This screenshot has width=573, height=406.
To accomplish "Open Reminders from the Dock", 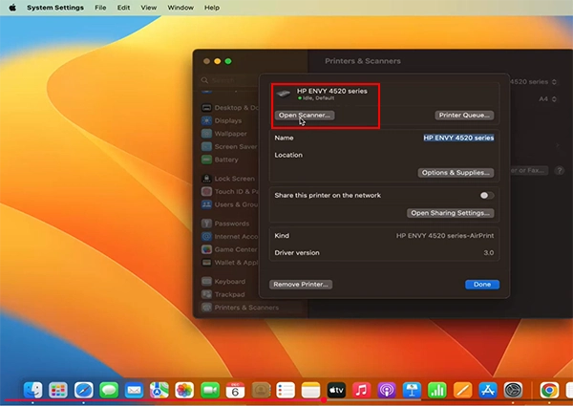I will pos(286,390).
